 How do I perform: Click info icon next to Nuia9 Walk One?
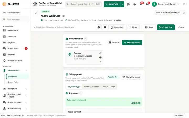[64, 16]
